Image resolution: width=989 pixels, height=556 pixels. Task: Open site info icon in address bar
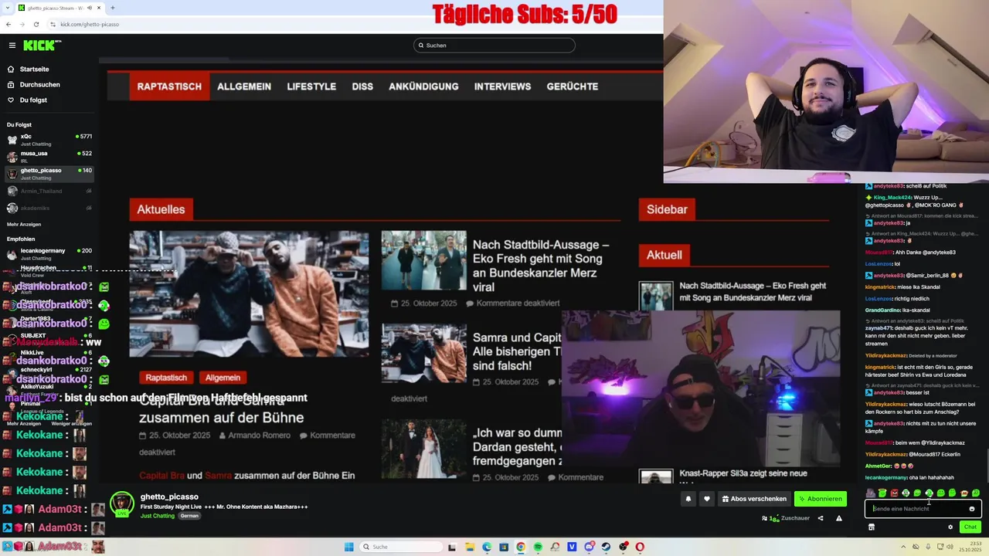(53, 24)
